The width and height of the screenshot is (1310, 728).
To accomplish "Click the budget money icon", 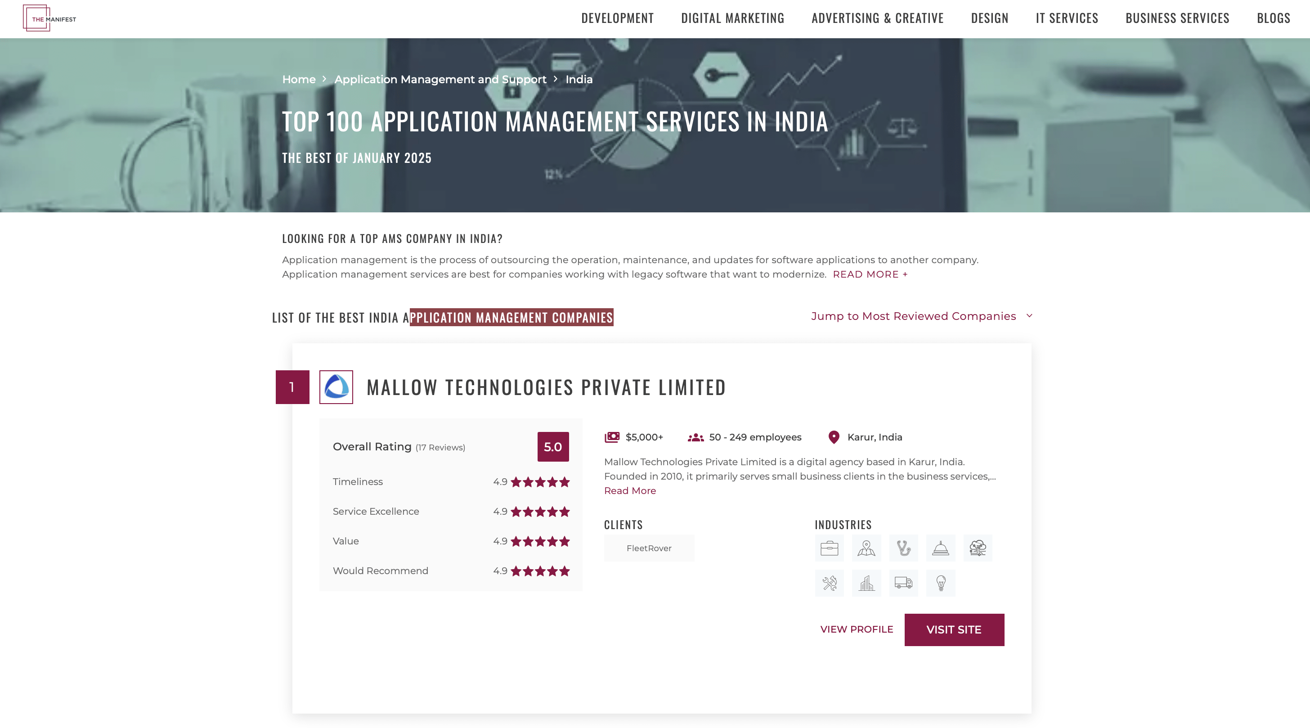I will click(x=612, y=437).
